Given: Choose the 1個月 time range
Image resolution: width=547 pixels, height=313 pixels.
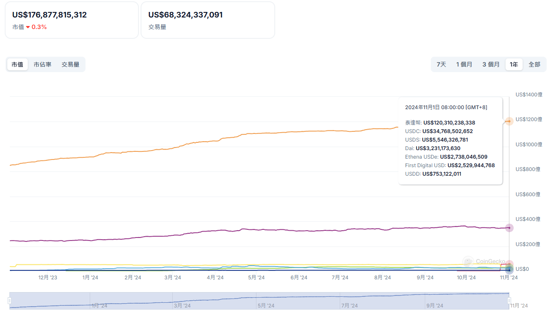Looking at the screenshot, I should point(464,64).
